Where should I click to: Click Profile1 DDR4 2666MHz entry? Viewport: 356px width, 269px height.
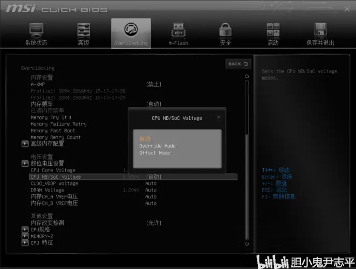point(78,91)
